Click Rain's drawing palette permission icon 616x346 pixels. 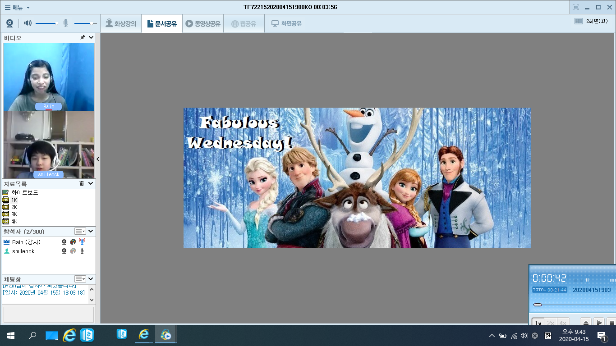(73, 242)
